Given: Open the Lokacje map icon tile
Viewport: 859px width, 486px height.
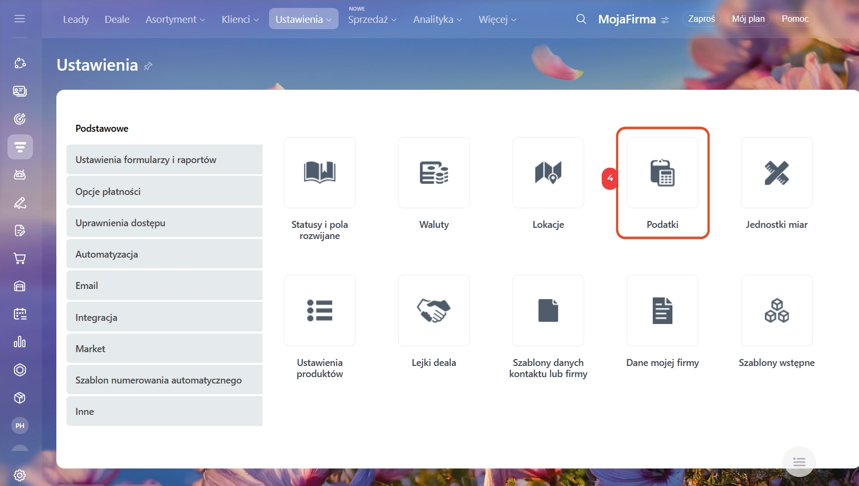Looking at the screenshot, I should point(548,173).
